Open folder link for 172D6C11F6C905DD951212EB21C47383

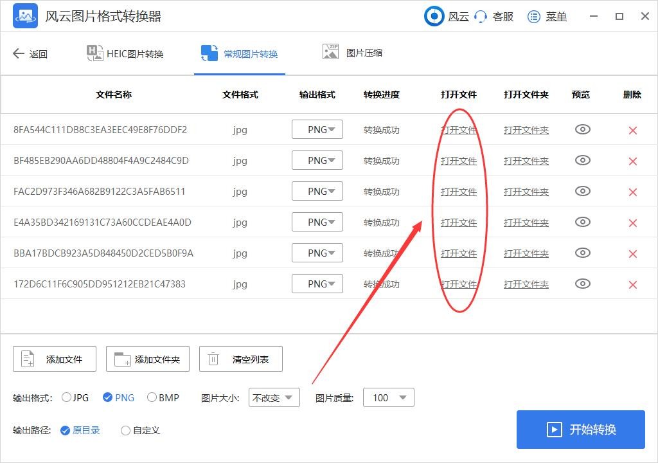click(x=526, y=284)
